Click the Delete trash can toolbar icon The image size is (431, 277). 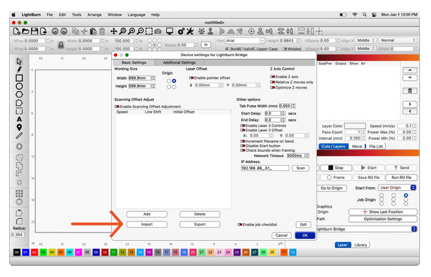click(x=102, y=32)
